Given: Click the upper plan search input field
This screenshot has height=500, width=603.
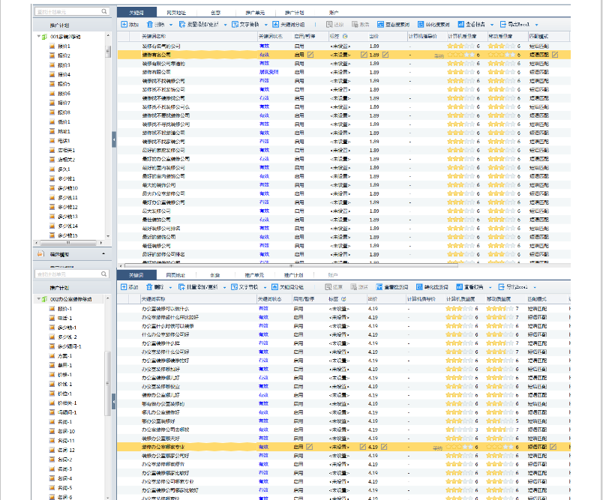Looking at the screenshot, I should pyautogui.click(x=71, y=11).
